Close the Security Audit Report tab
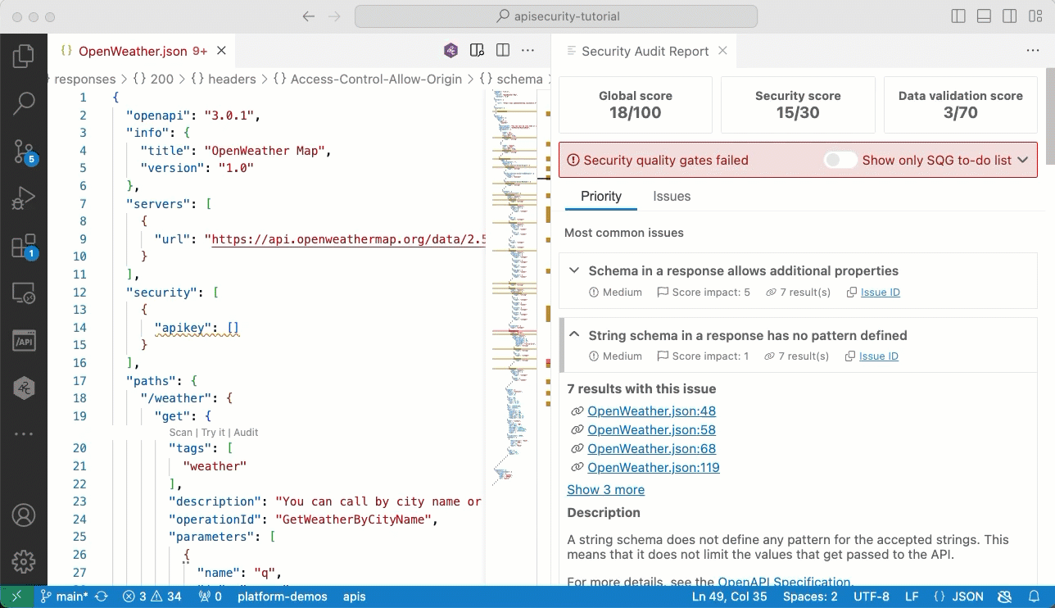Screen dimensions: 1055x608 722,51
